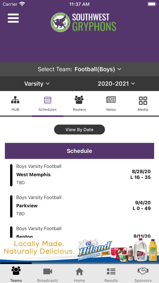Image resolution: width=159 pixels, height=283 pixels.
Task: Tap the Southwest Gryphons logo
Action: click(83, 22)
